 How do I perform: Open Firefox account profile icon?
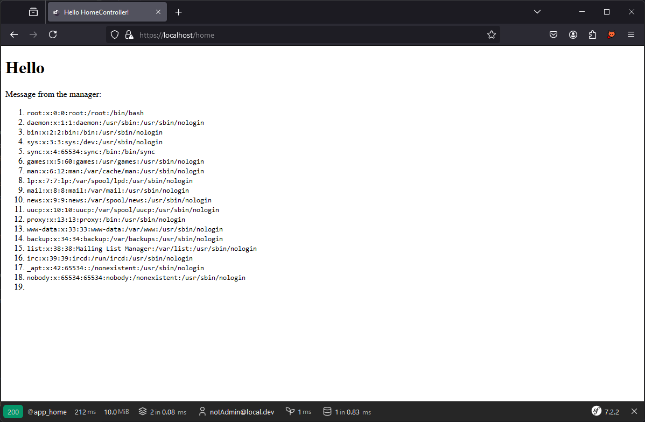point(573,34)
